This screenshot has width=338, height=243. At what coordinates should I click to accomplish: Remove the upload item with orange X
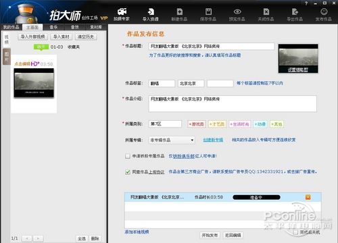[x=308, y=197]
